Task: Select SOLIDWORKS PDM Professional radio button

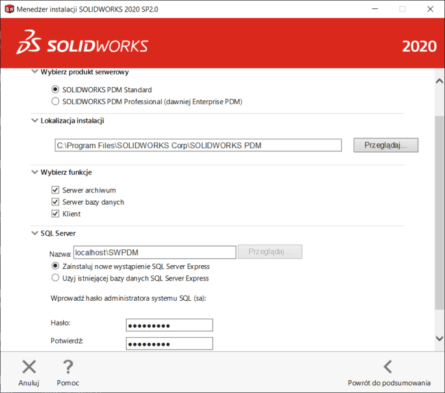Action: point(55,101)
